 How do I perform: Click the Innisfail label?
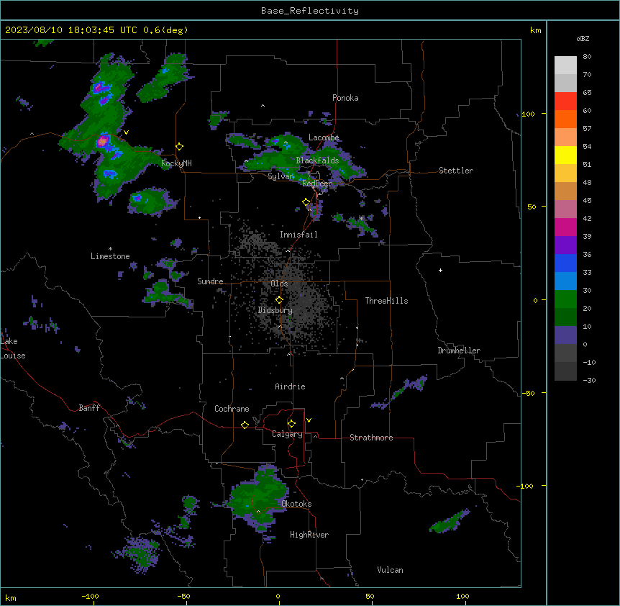click(298, 235)
